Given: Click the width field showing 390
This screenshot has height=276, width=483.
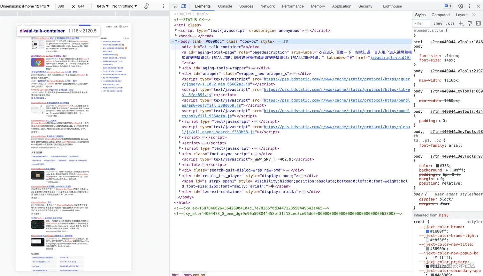Looking at the screenshot, I should (63, 6).
